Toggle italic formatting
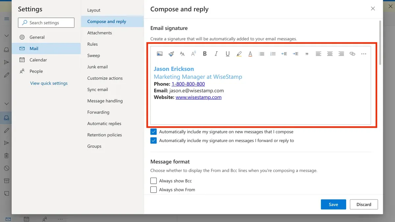 [x=216, y=54]
